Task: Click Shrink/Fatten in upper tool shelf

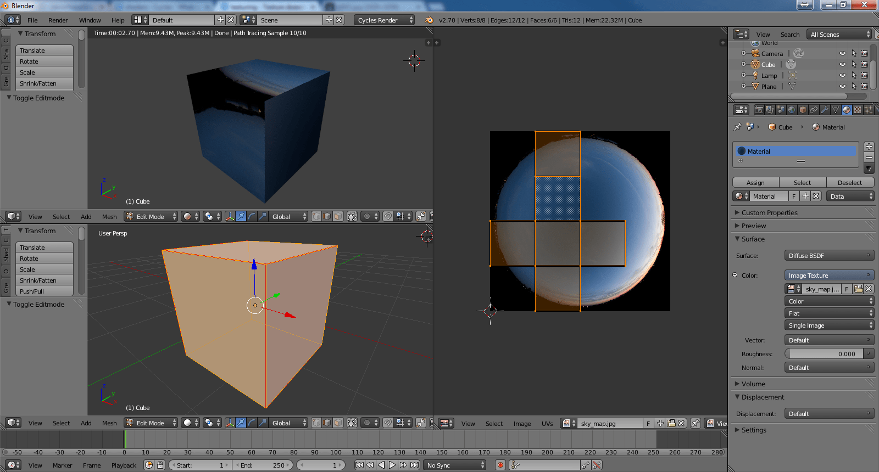Action: click(44, 83)
